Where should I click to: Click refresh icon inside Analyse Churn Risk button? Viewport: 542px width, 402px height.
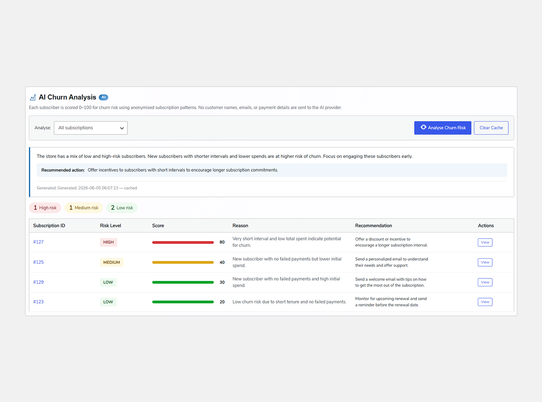(423, 128)
